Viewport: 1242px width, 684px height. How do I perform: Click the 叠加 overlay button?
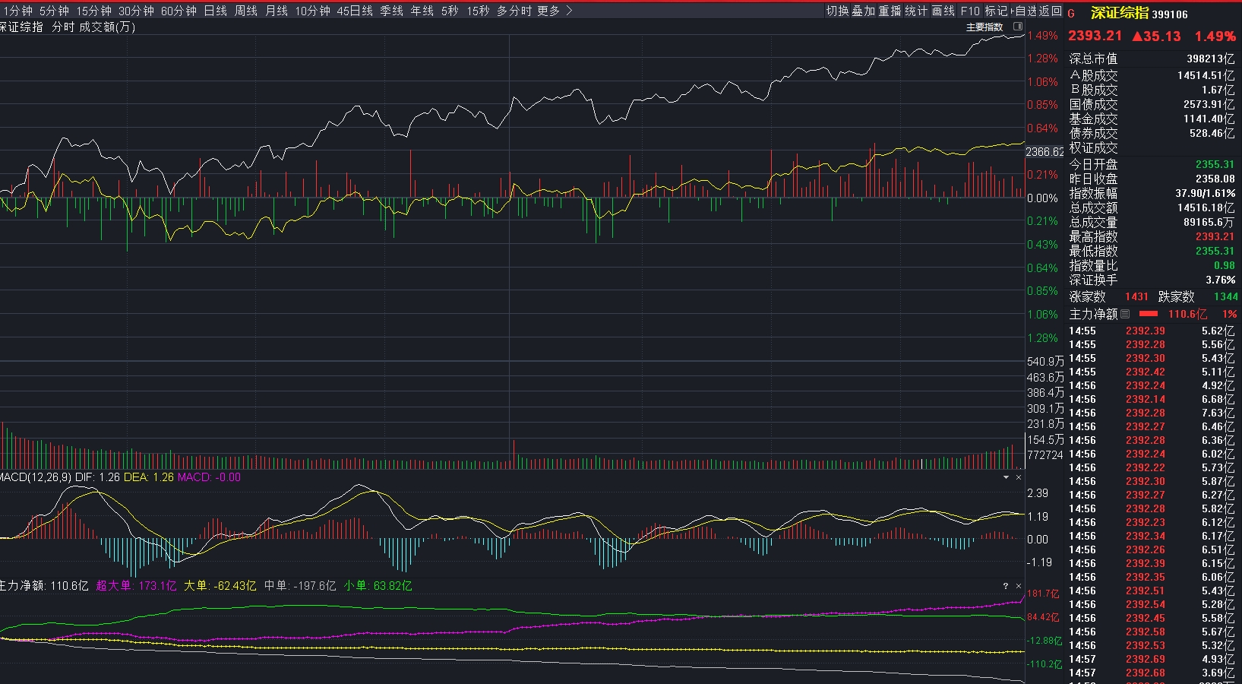[x=864, y=11]
